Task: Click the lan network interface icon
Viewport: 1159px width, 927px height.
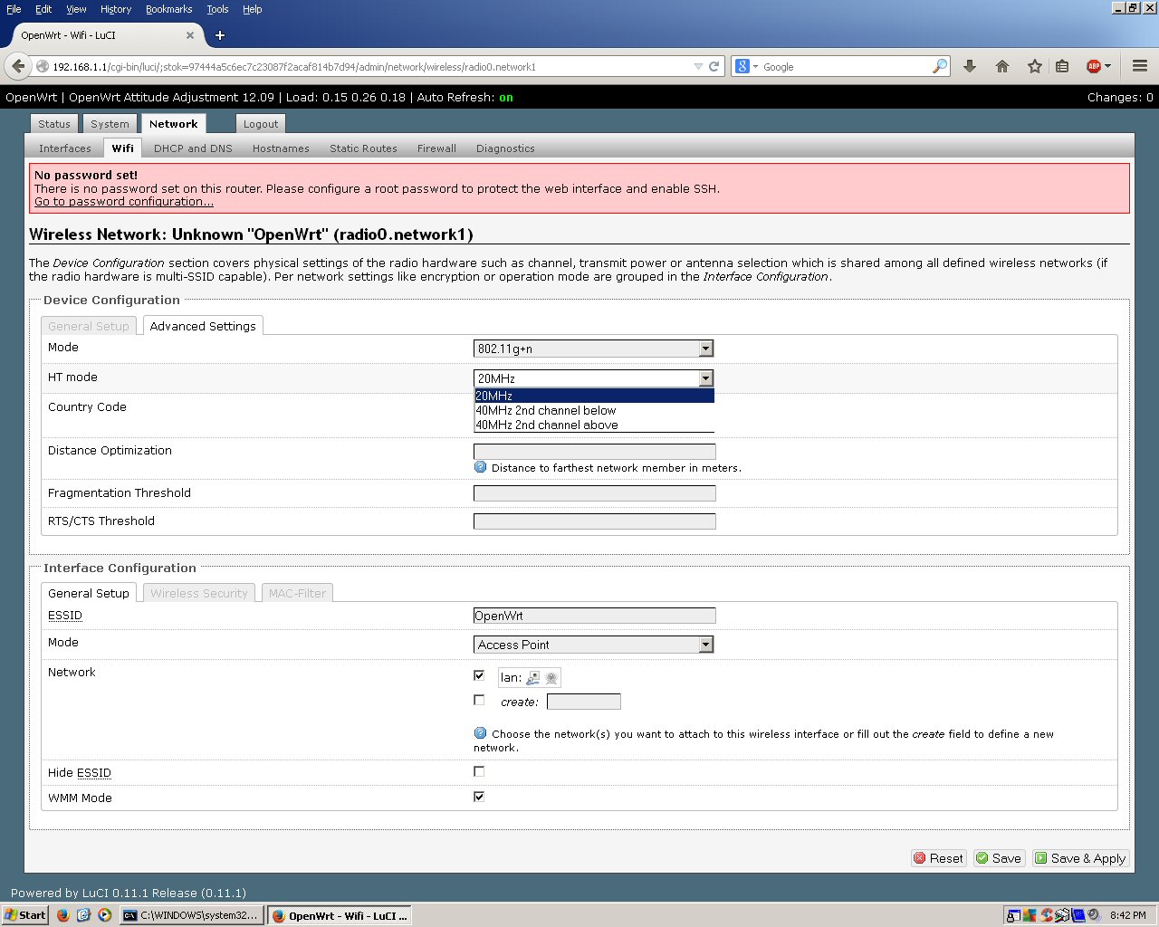Action: 533,677
